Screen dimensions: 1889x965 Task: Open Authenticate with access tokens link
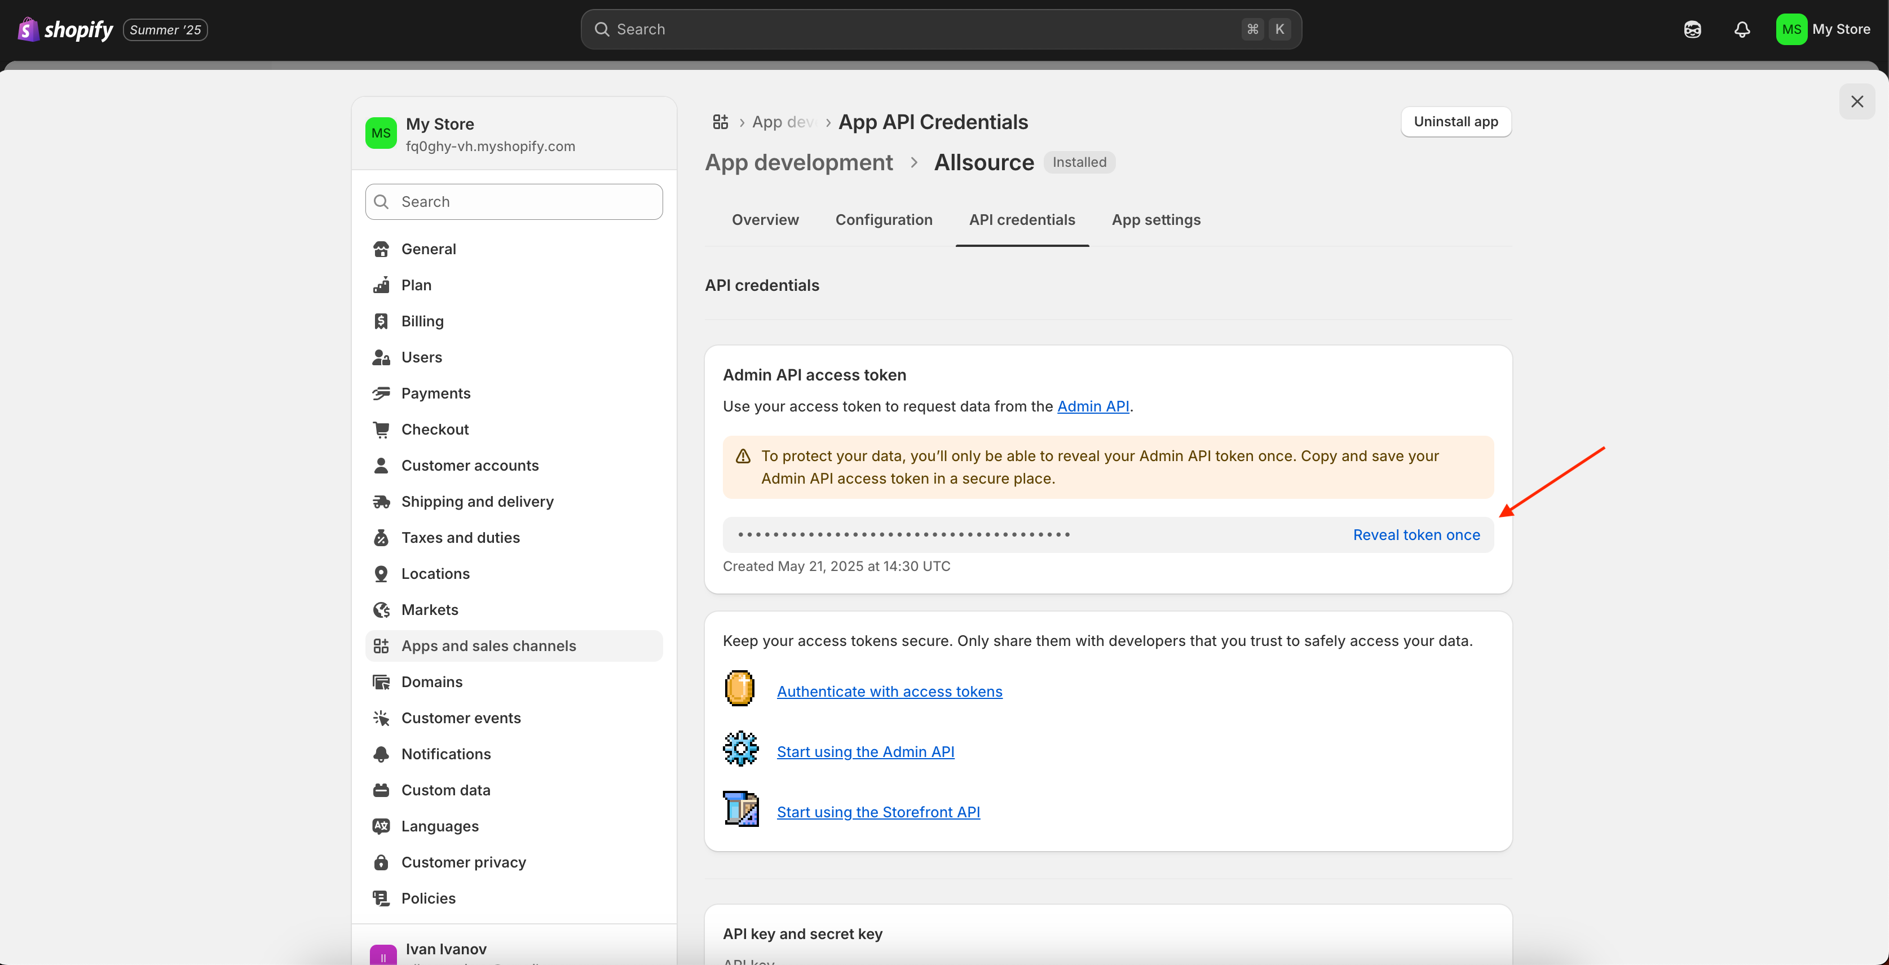tap(889, 692)
